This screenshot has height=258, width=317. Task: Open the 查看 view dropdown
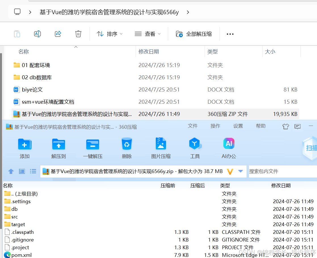(148, 34)
